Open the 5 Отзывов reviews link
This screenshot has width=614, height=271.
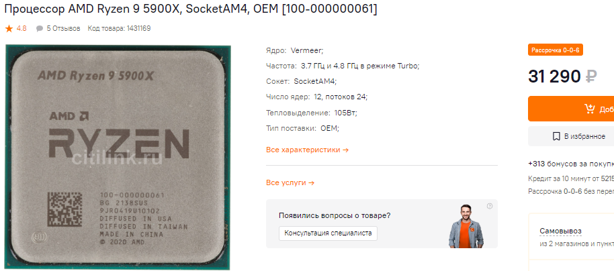(63, 29)
